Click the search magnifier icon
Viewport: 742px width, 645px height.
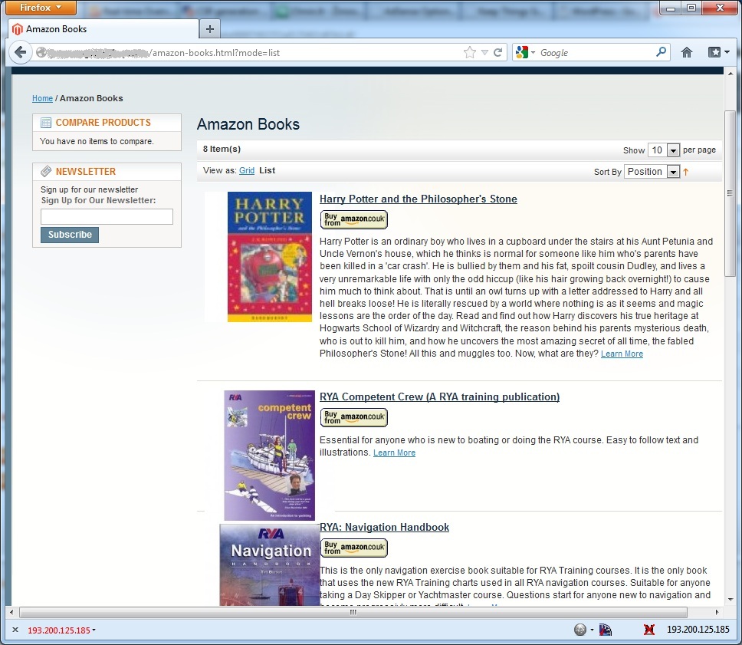point(661,51)
